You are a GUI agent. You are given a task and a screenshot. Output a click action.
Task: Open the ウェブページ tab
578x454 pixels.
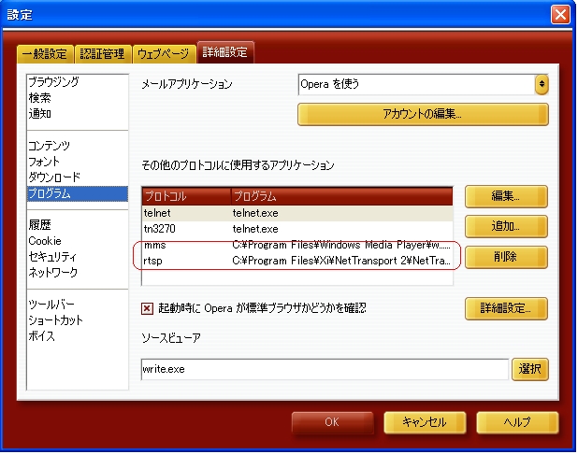[x=164, y=54]
